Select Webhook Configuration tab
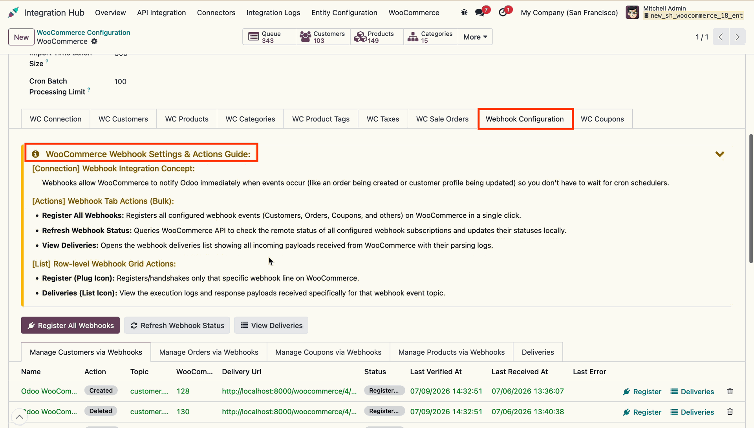Viewport: 754px width, 428px height. point(525,119)
